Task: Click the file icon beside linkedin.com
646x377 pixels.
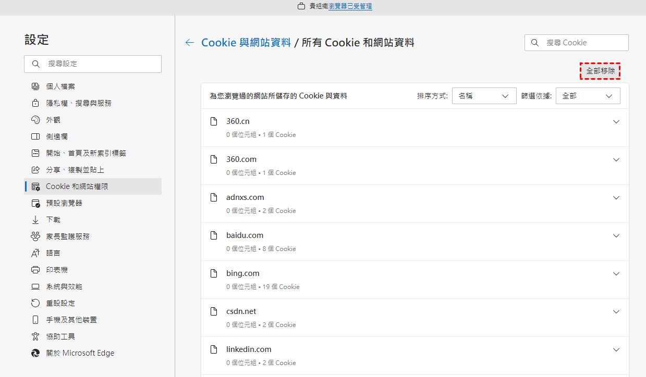Action: click(213, 349)
